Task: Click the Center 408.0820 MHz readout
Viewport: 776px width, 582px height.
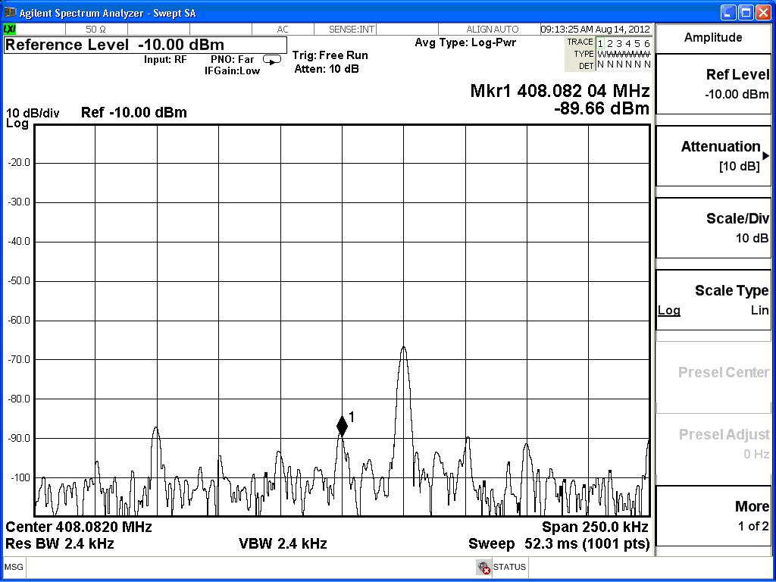Action: click(x=79, y=527)
